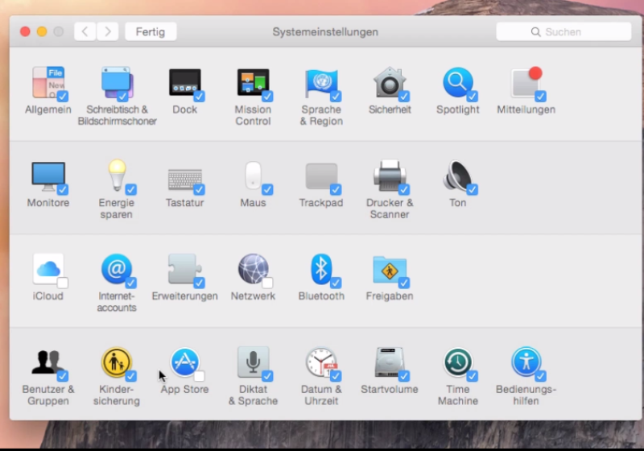The height and width of the screenshot is (451, 644).
Task: Click the Fertig button
Action: point(151,31)
